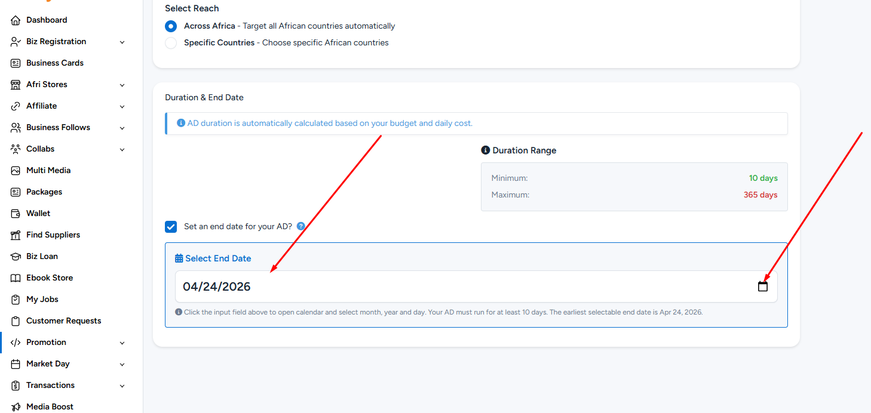Image resolution: width=871 pixels, height=413 pixels.
Task: Open the Business Cards menu item
Action: click(x=55, y=63)
